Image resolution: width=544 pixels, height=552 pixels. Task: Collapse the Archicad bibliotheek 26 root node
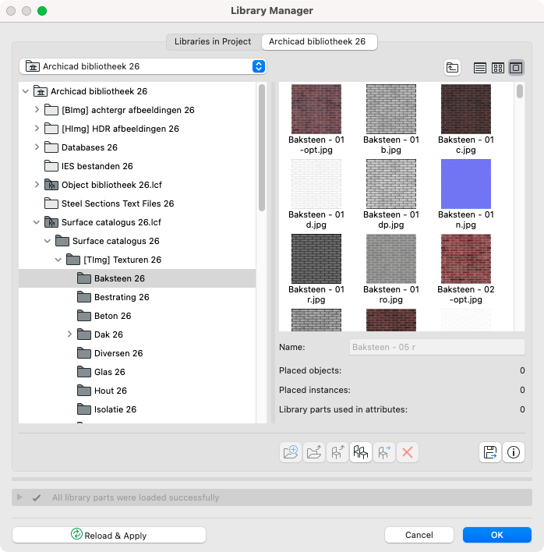pyautogui.click(x=26, y=91)
